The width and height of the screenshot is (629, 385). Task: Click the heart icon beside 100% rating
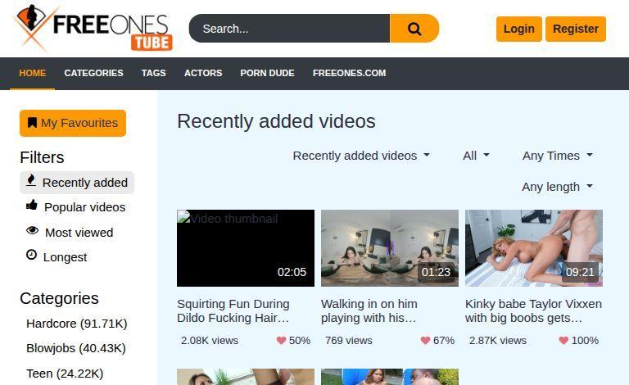click(563, 340)
